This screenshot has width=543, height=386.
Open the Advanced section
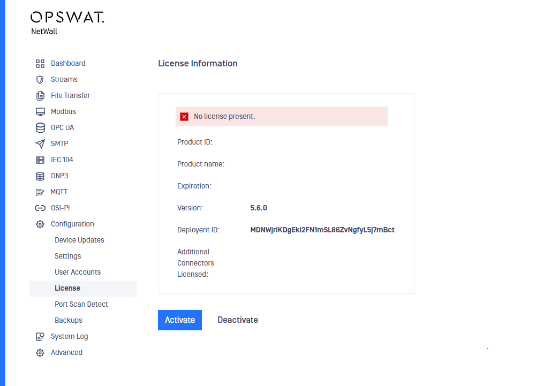(x=66, y=352)
